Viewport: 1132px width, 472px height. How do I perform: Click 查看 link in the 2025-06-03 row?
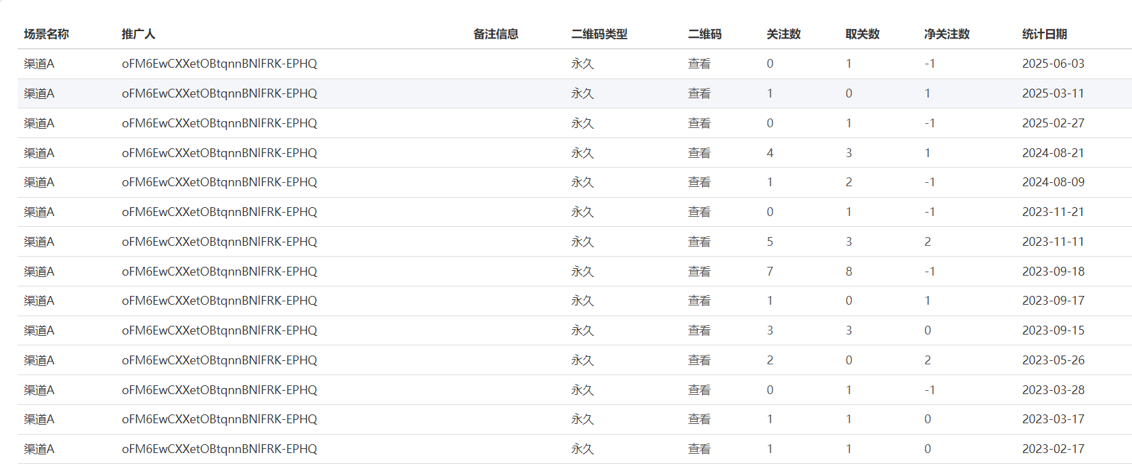point(699,64)
